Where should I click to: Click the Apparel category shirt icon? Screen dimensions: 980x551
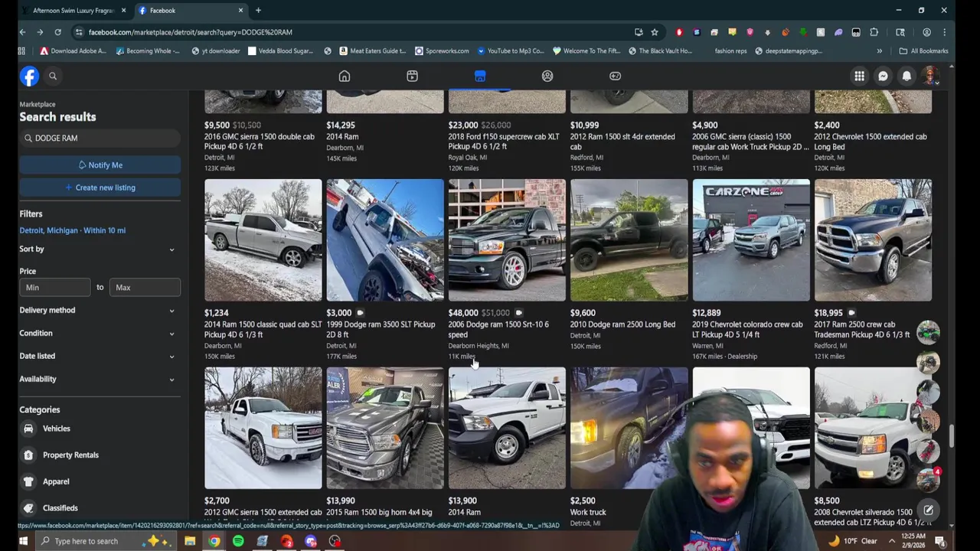pyautogui.click(x=28, y=481)
